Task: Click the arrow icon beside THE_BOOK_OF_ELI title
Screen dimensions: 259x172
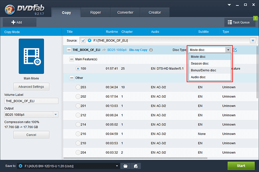Action: [x=104, y=50]
